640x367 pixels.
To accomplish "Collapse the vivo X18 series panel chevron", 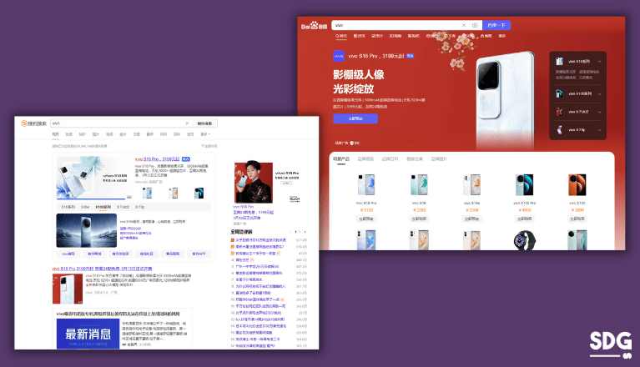I will 599,62.
